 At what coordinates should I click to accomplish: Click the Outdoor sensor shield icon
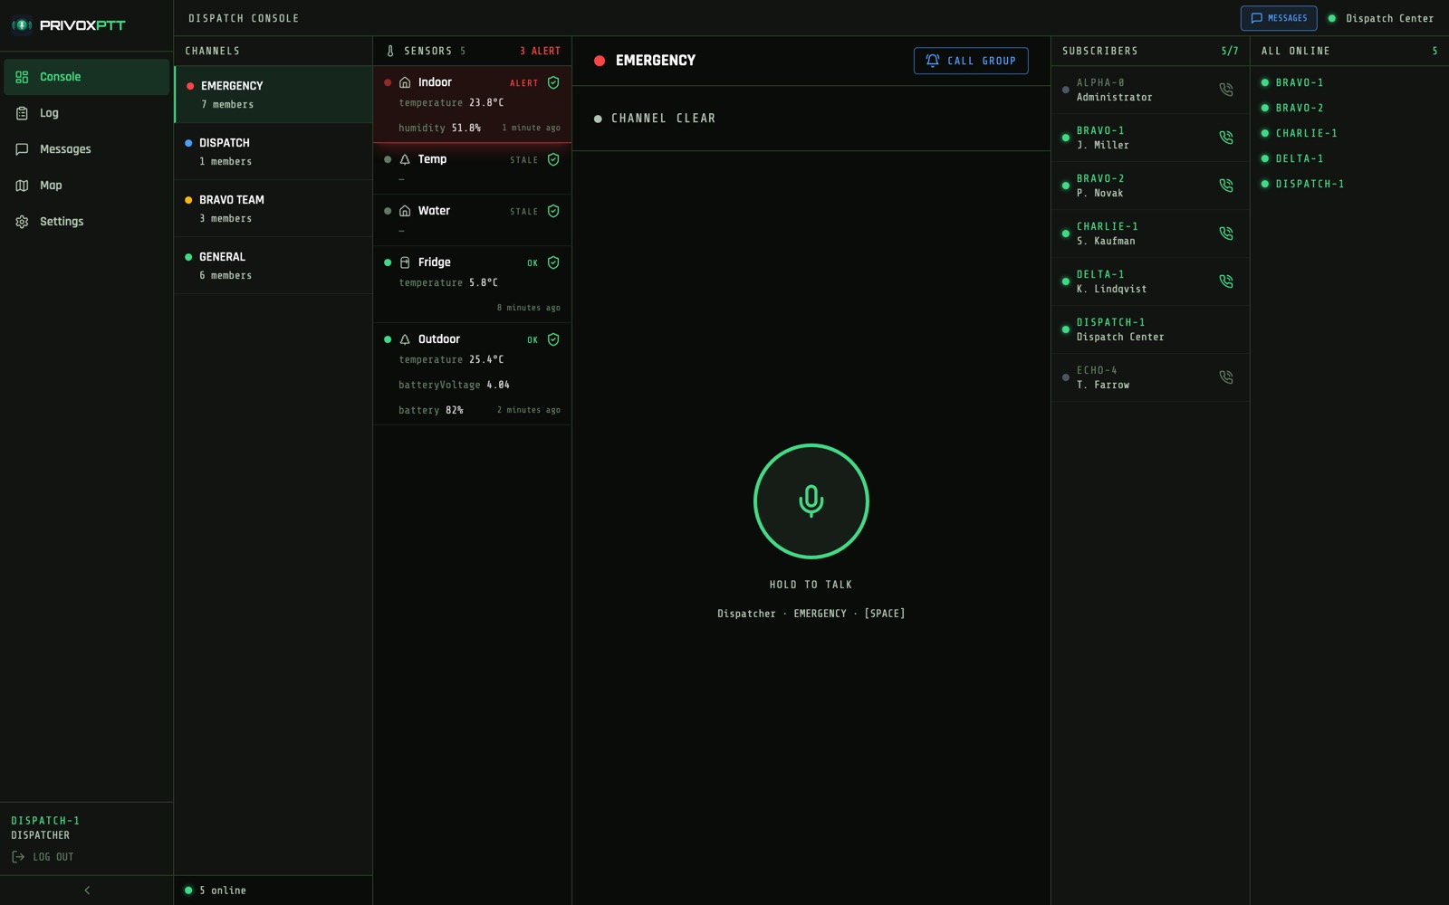553,339
